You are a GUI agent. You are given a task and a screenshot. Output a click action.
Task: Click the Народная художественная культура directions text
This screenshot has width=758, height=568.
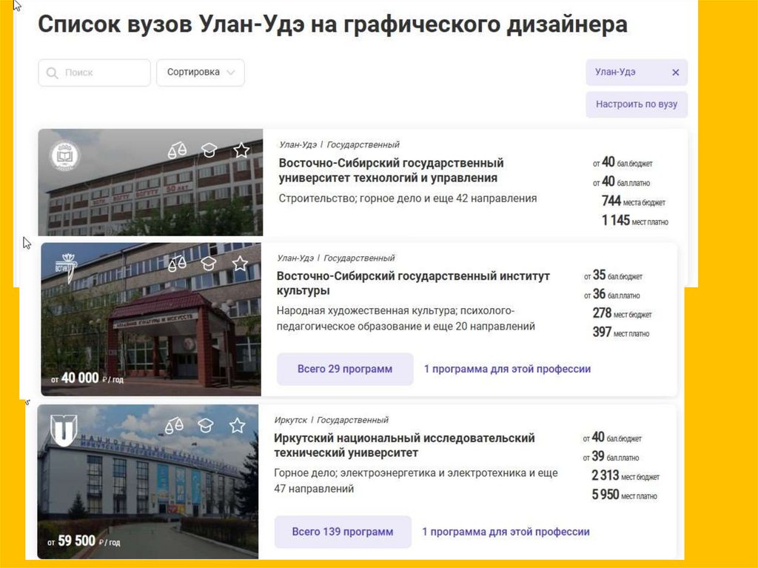coord(406,318)
